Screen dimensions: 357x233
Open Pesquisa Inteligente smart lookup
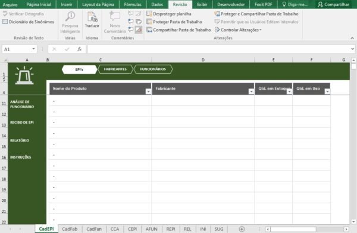pyautogui.click(x=70, y=23)
